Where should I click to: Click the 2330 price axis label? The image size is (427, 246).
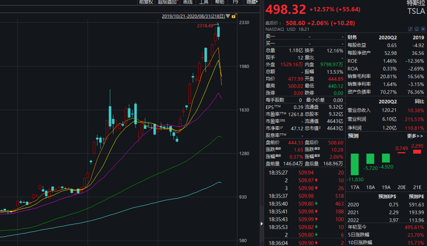244,23
